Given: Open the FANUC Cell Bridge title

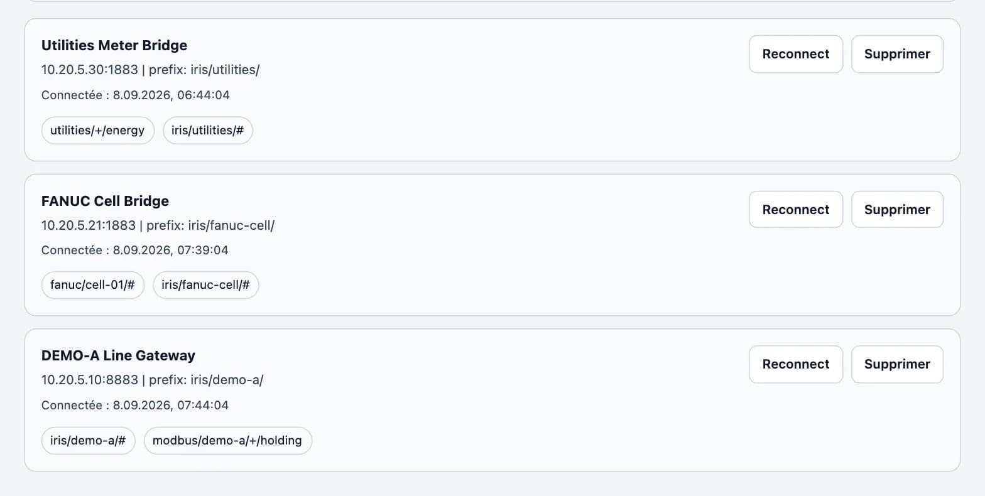Looking at the screenshot, I should point(105,201).
